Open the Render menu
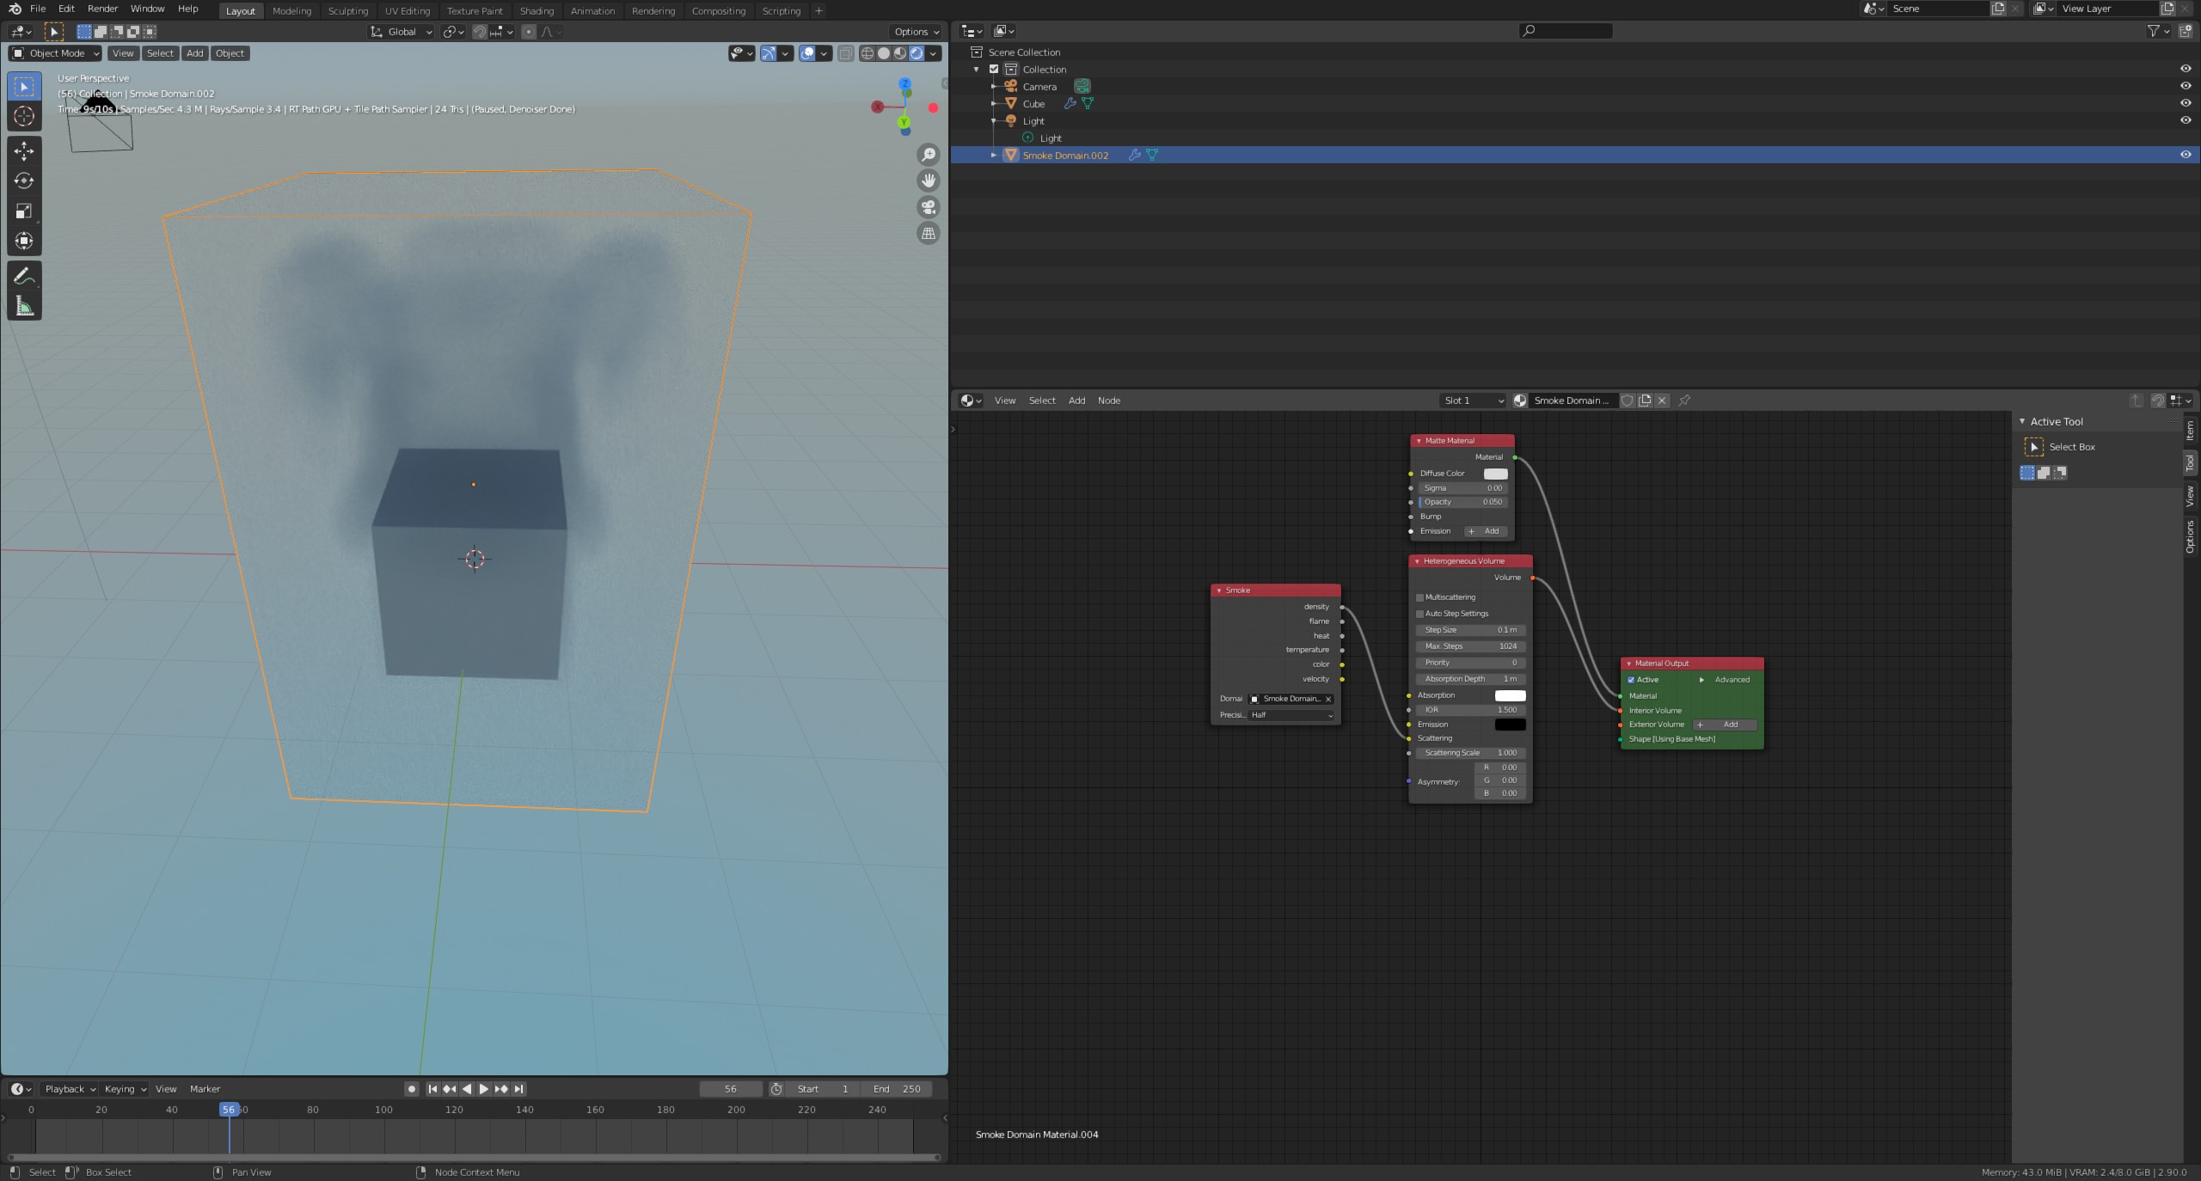Viewport: 2201px width, 1181px height. 102,9
